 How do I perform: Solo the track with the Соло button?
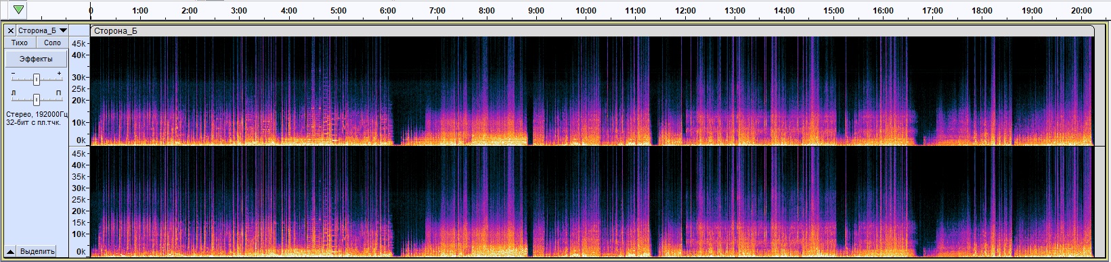(x=52, y=43)
